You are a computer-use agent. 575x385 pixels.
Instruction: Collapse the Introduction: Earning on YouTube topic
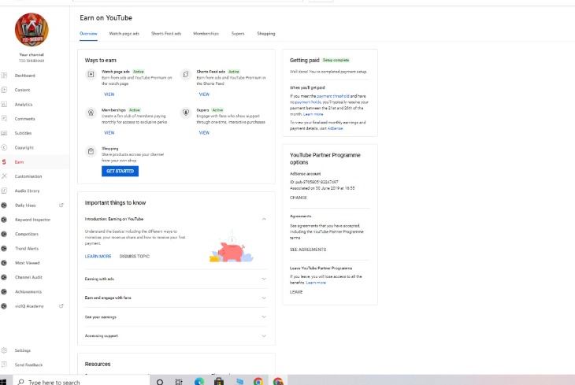pyautogui.click(x=264, y=219)
